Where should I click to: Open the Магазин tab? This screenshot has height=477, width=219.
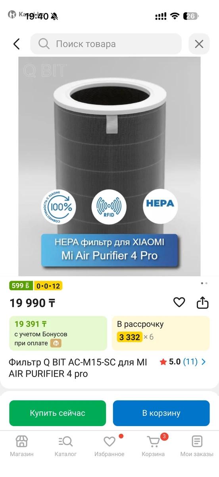click(22, 446)
